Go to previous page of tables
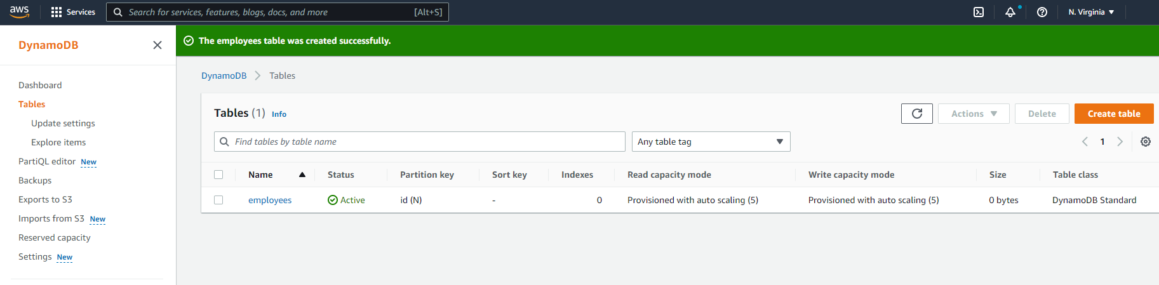 (x=1085, y=142)
